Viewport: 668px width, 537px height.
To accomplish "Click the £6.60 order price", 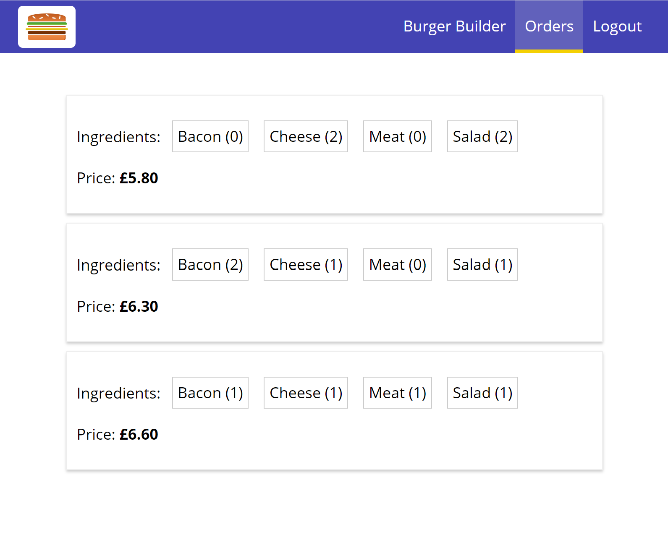I will [x=139, y=435].
